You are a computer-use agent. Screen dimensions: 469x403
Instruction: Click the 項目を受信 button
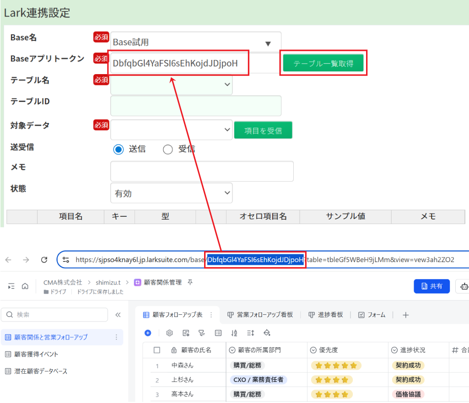[x=263, y=130]
